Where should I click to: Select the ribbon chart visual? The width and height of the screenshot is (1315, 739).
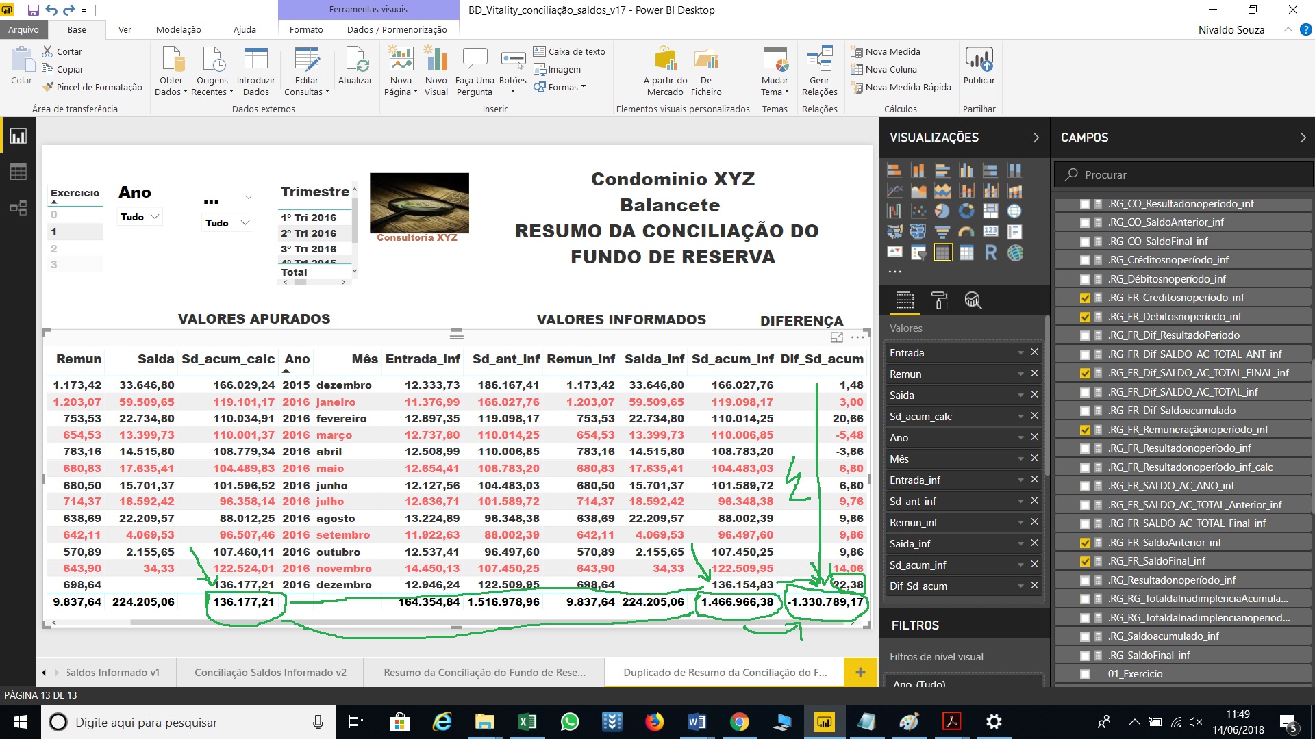[1015, 191]
